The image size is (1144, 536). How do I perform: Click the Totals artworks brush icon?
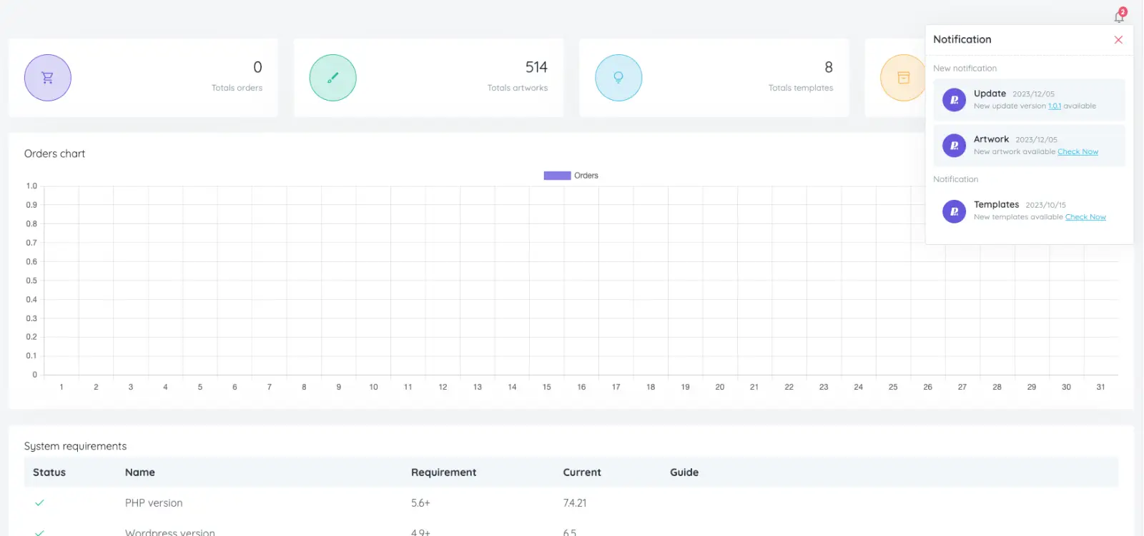point(332,78)
